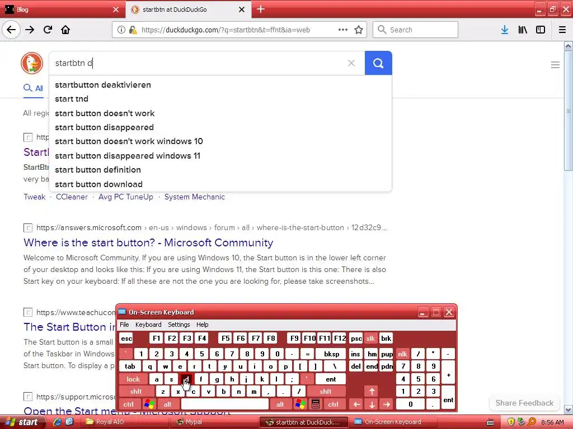This screenshot has width=573, height=429.
Task: Switch to the Blog tab
Action: (62, 9)
